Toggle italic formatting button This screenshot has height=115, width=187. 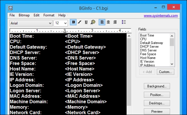79,22
